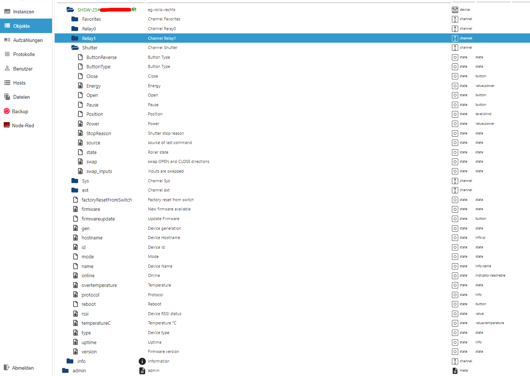Expand the admin folder
This screenshot has width=530, height=376.
65,370
